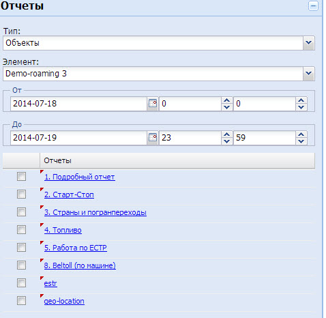Open the Работа по ЕСТР report

pos(76,248)
